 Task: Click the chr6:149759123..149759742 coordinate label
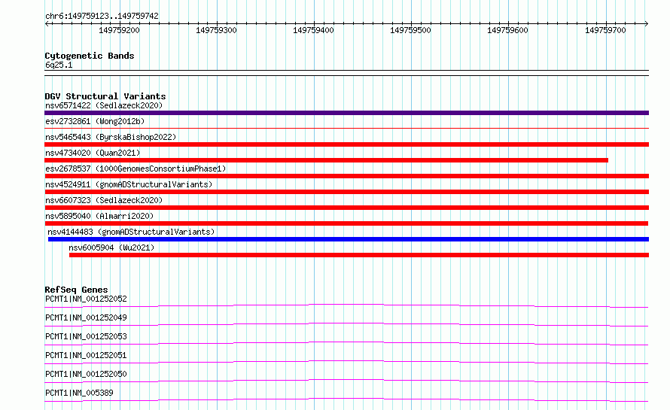(x=102, y=16)
